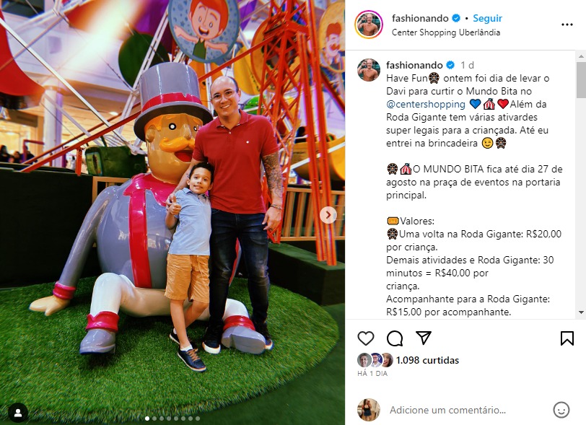Open the three-dots more options menu

pos(567,25)
